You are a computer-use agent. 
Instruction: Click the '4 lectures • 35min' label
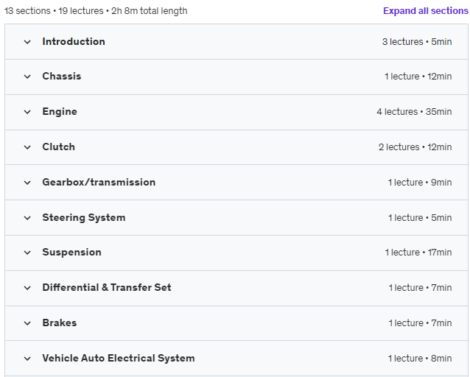[414, 112]
